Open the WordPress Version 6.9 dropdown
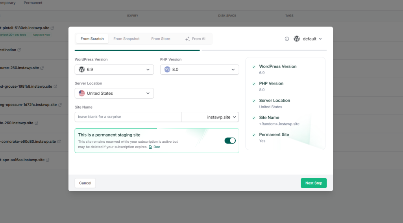 pyautogui.click(x=114, y=70)
